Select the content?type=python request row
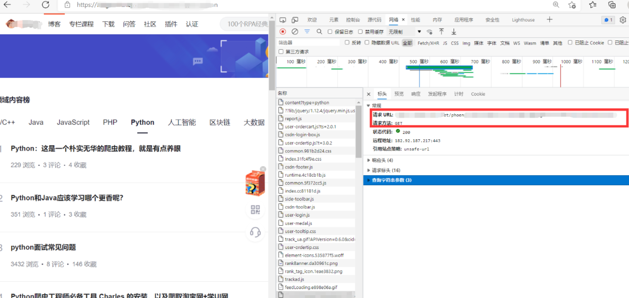629x298 pixels. tap(316, 103)
